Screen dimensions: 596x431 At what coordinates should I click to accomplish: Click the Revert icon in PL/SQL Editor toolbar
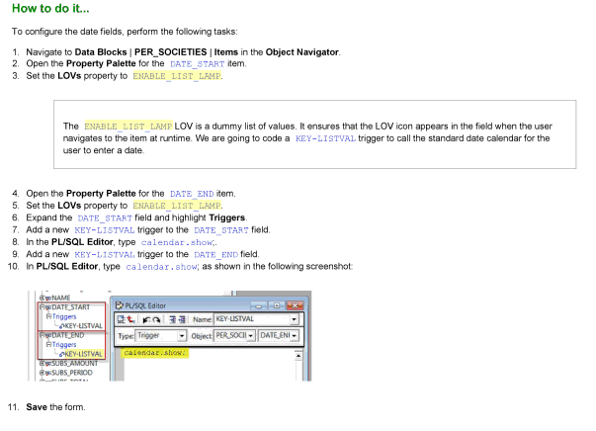point(132,320)
